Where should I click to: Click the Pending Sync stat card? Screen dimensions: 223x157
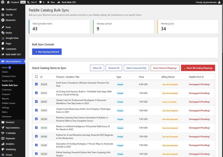tap(188, 27)
